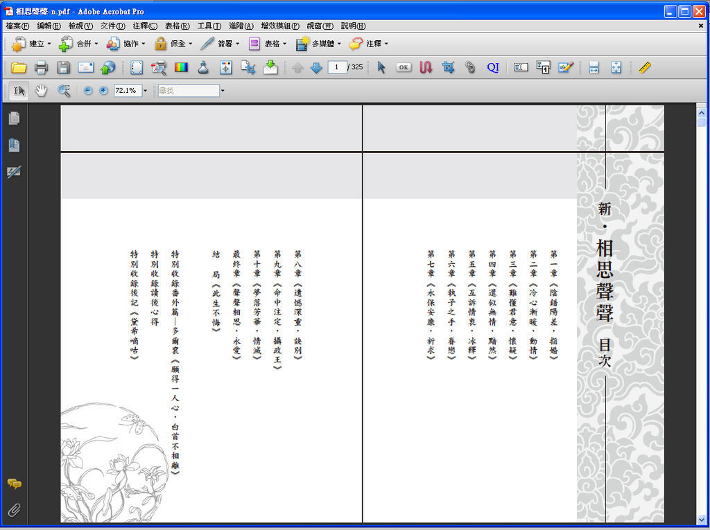The image size is (710, 530).
Task: Open the Pages panel in left sidebar
Action: click(14, 118)
